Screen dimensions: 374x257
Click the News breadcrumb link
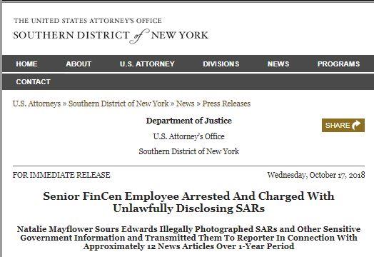point(186,104)
